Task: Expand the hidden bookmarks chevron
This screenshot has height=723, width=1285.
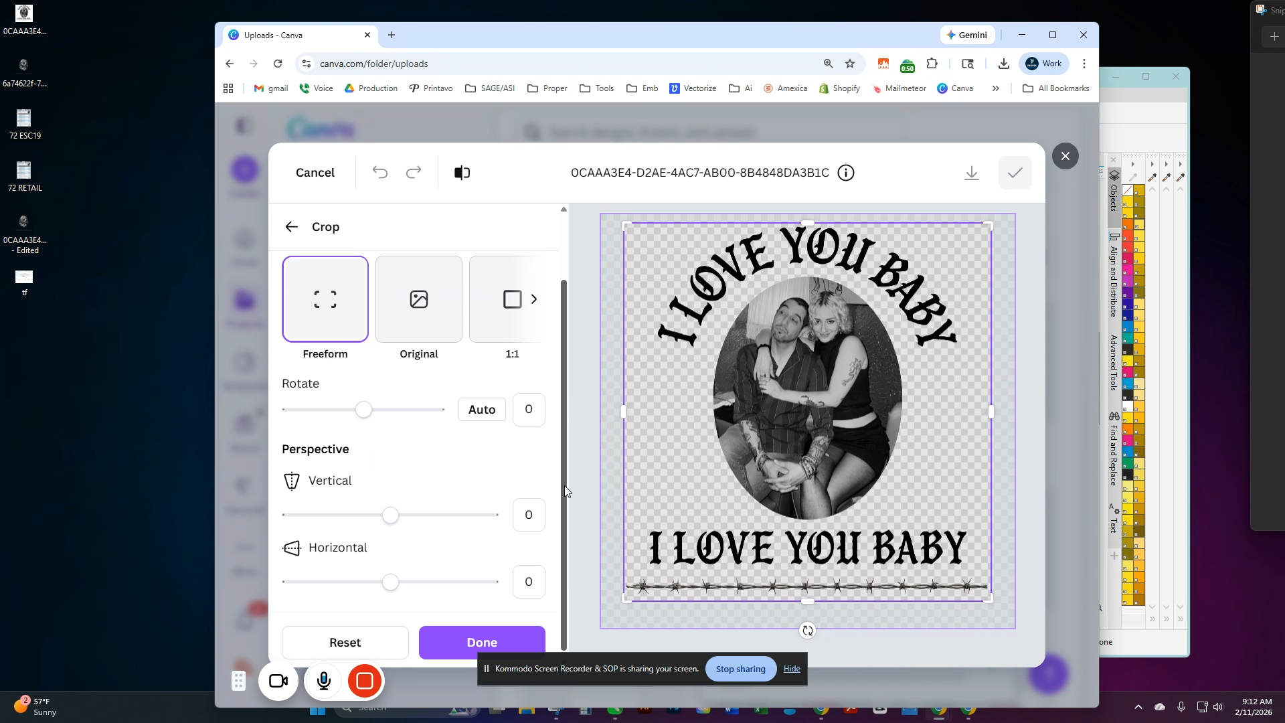Action: pos(996,88)
